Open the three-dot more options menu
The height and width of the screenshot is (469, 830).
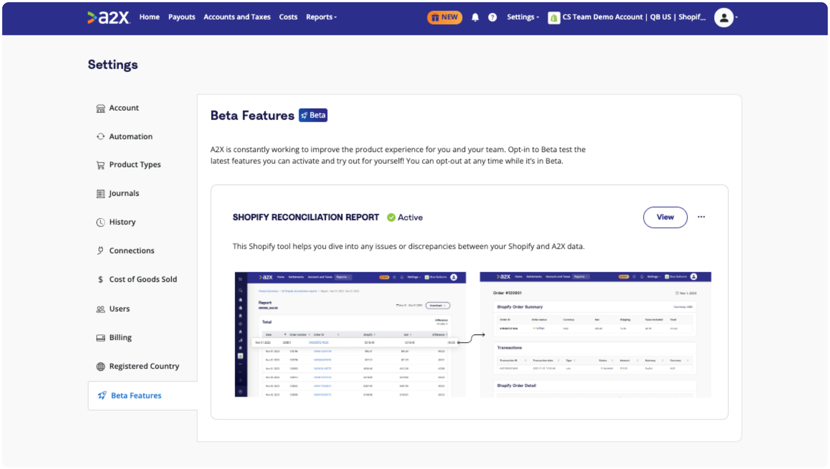point(701,217)
